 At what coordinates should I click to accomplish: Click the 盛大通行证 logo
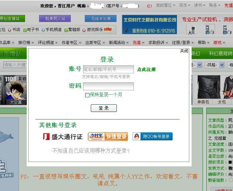63,137
